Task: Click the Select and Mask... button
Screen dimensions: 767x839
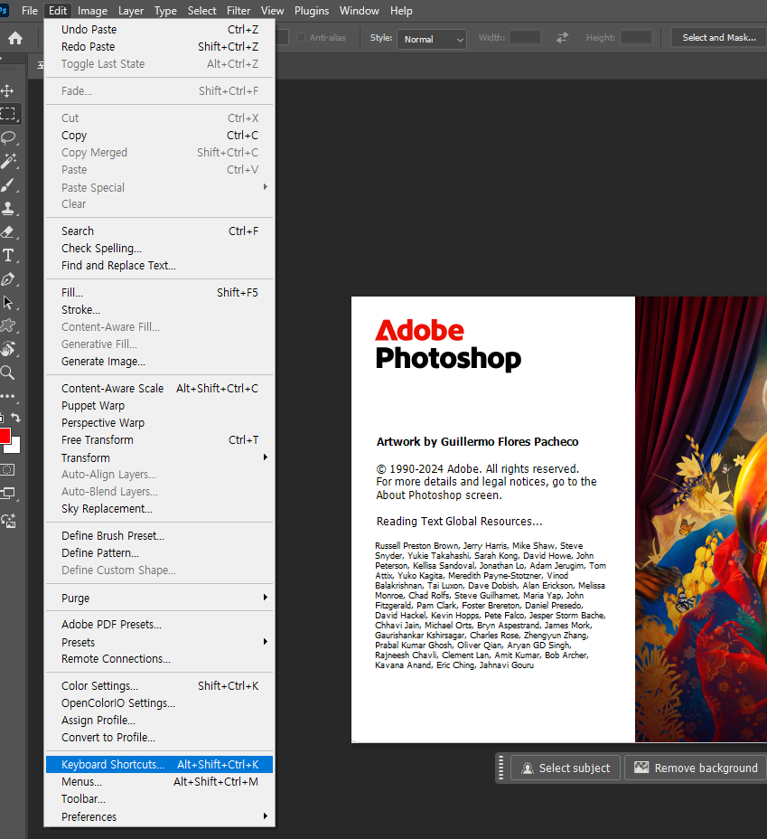Action: coord(719,37)
